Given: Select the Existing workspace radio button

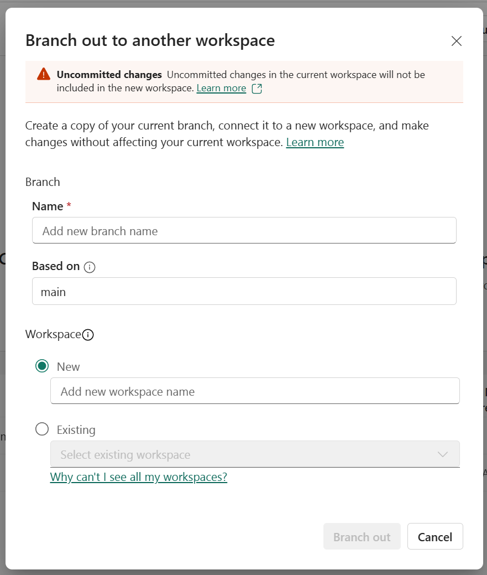Looking at the screenshot, I should coord(41,429).
